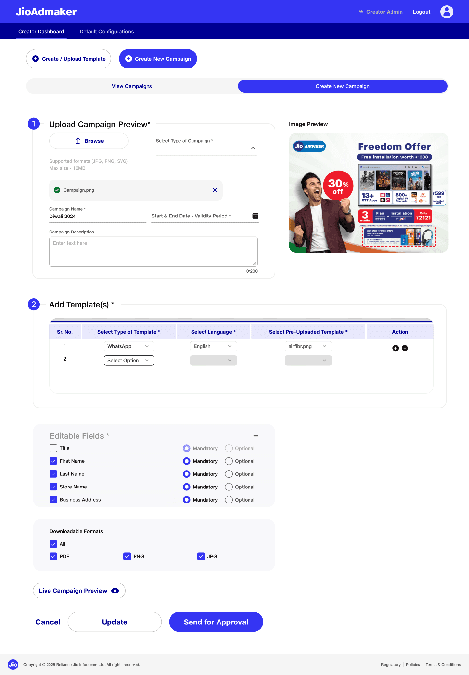469x675 pixels.
Task: Uncheck the PNG format checkbox
Action: click(x=127, y=556)
